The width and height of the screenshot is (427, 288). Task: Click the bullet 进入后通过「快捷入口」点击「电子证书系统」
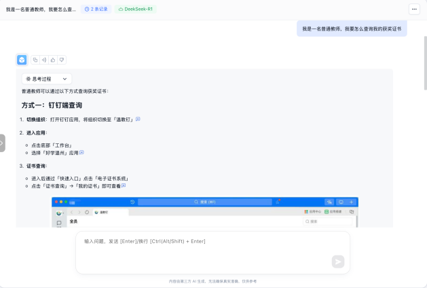click(x=80, y=179)
